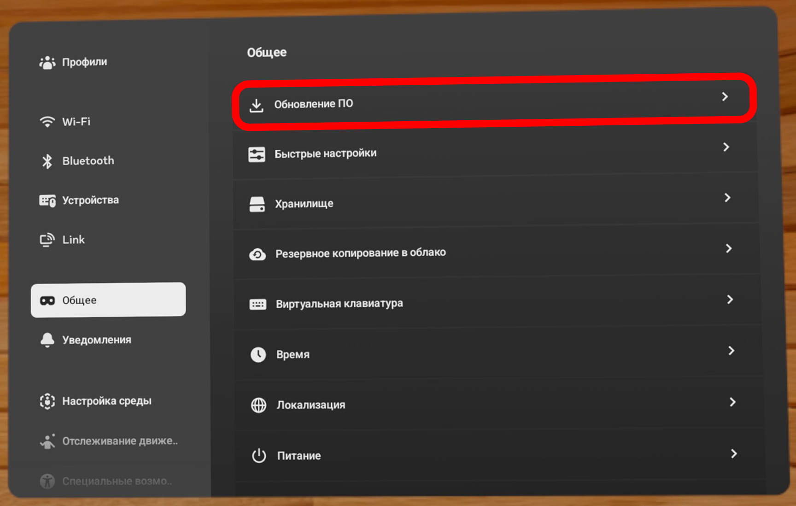Expand Виртуальная клавиатура via its chevron
The image size is (796, 506).
click(730, 300)
